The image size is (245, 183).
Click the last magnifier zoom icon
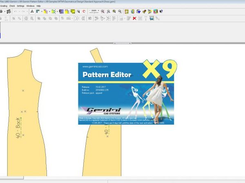click(120, 11)
